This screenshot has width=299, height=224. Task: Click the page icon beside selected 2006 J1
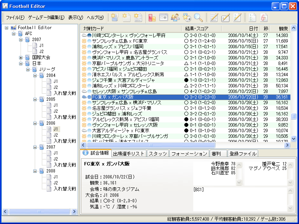click(49, 129)
